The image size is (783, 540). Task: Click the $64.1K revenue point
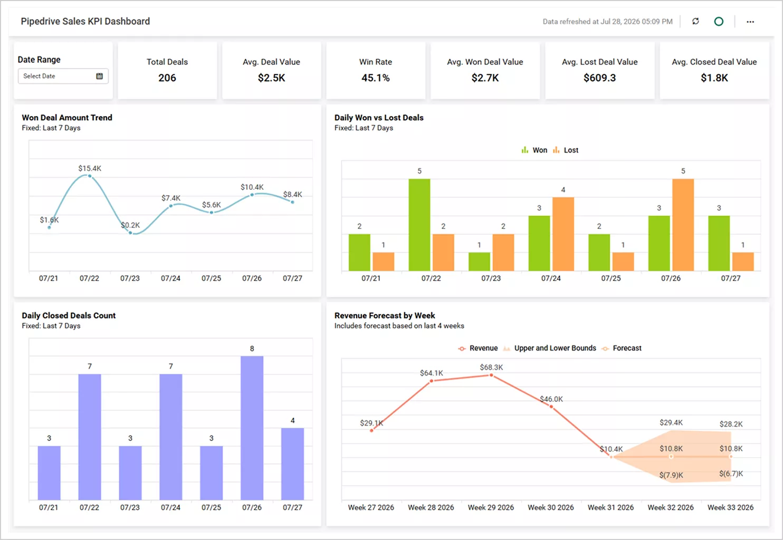(x=432, y=381)
